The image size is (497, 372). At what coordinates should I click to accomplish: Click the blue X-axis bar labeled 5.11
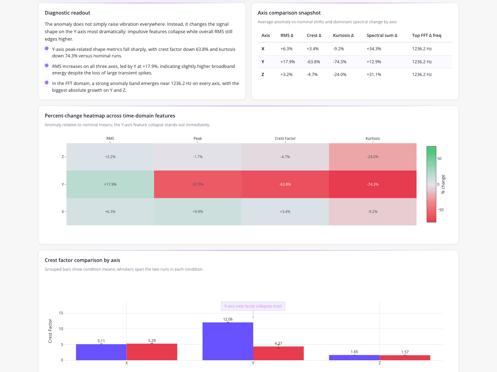[x=101, y=352]
